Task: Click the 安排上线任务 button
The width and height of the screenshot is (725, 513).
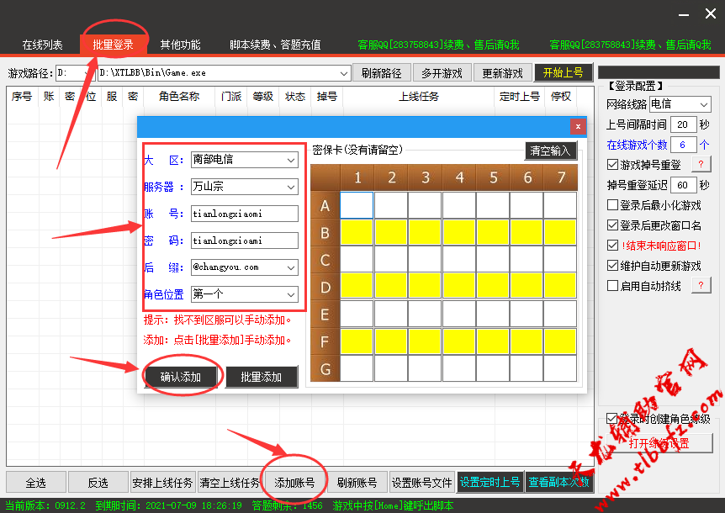Action: pos(162,483)
